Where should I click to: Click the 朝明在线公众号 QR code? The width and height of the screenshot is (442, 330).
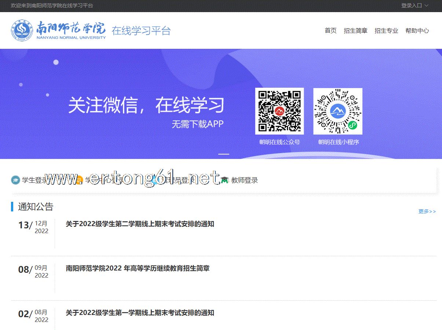point(279,111)
